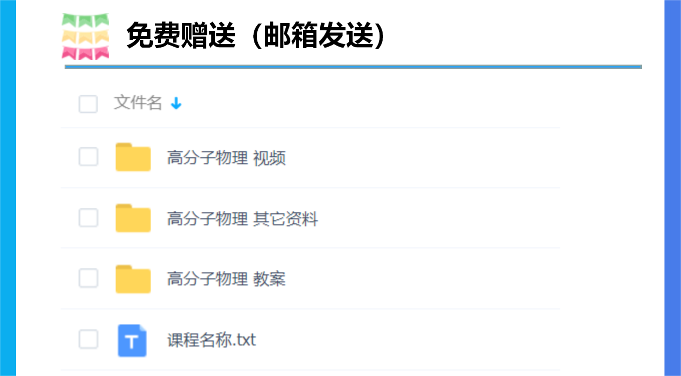Click the blue divider line under the heading

coord(353,67)
